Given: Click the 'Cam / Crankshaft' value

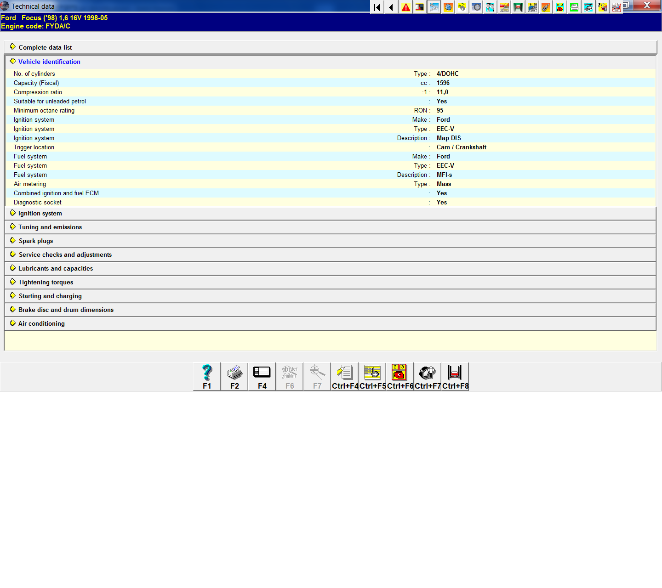Looking at the screenshot, I should coord(462,147).
